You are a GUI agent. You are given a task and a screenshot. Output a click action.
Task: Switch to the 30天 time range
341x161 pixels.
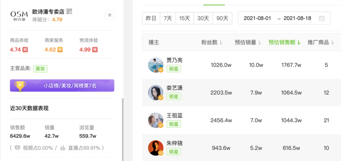(x=203, y=18)
